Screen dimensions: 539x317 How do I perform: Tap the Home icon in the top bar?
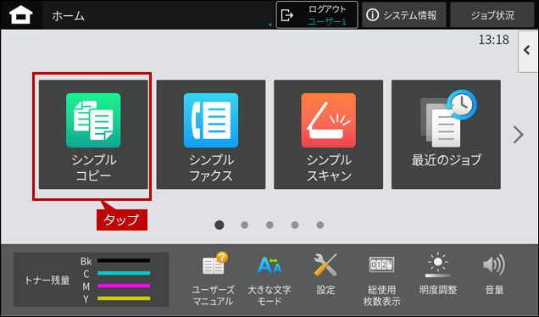(21, 15)
